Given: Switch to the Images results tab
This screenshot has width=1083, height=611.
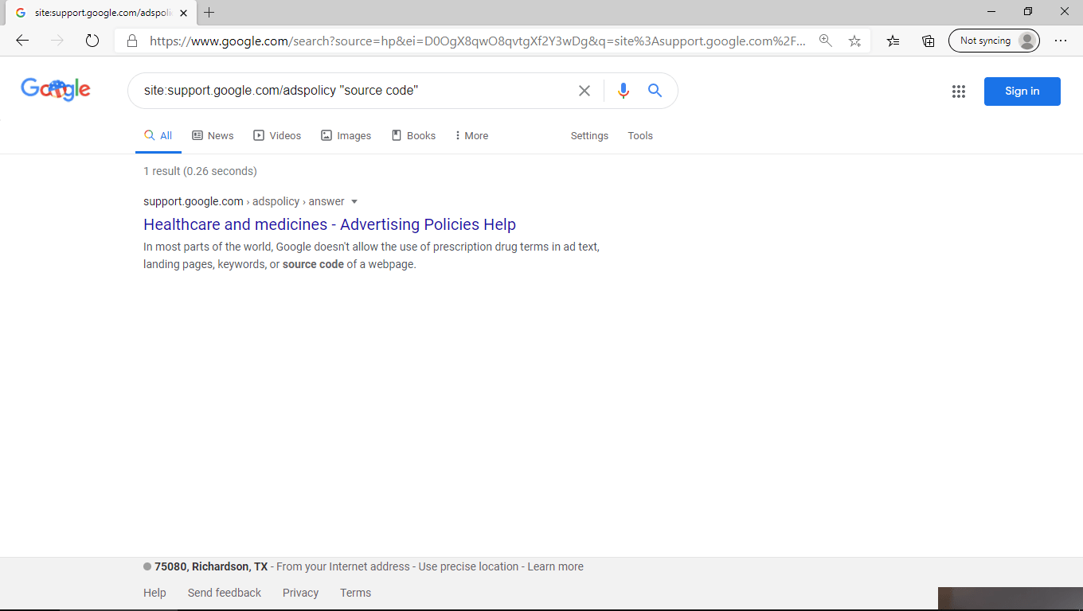Looking at the screenshot, I should 346,135.
